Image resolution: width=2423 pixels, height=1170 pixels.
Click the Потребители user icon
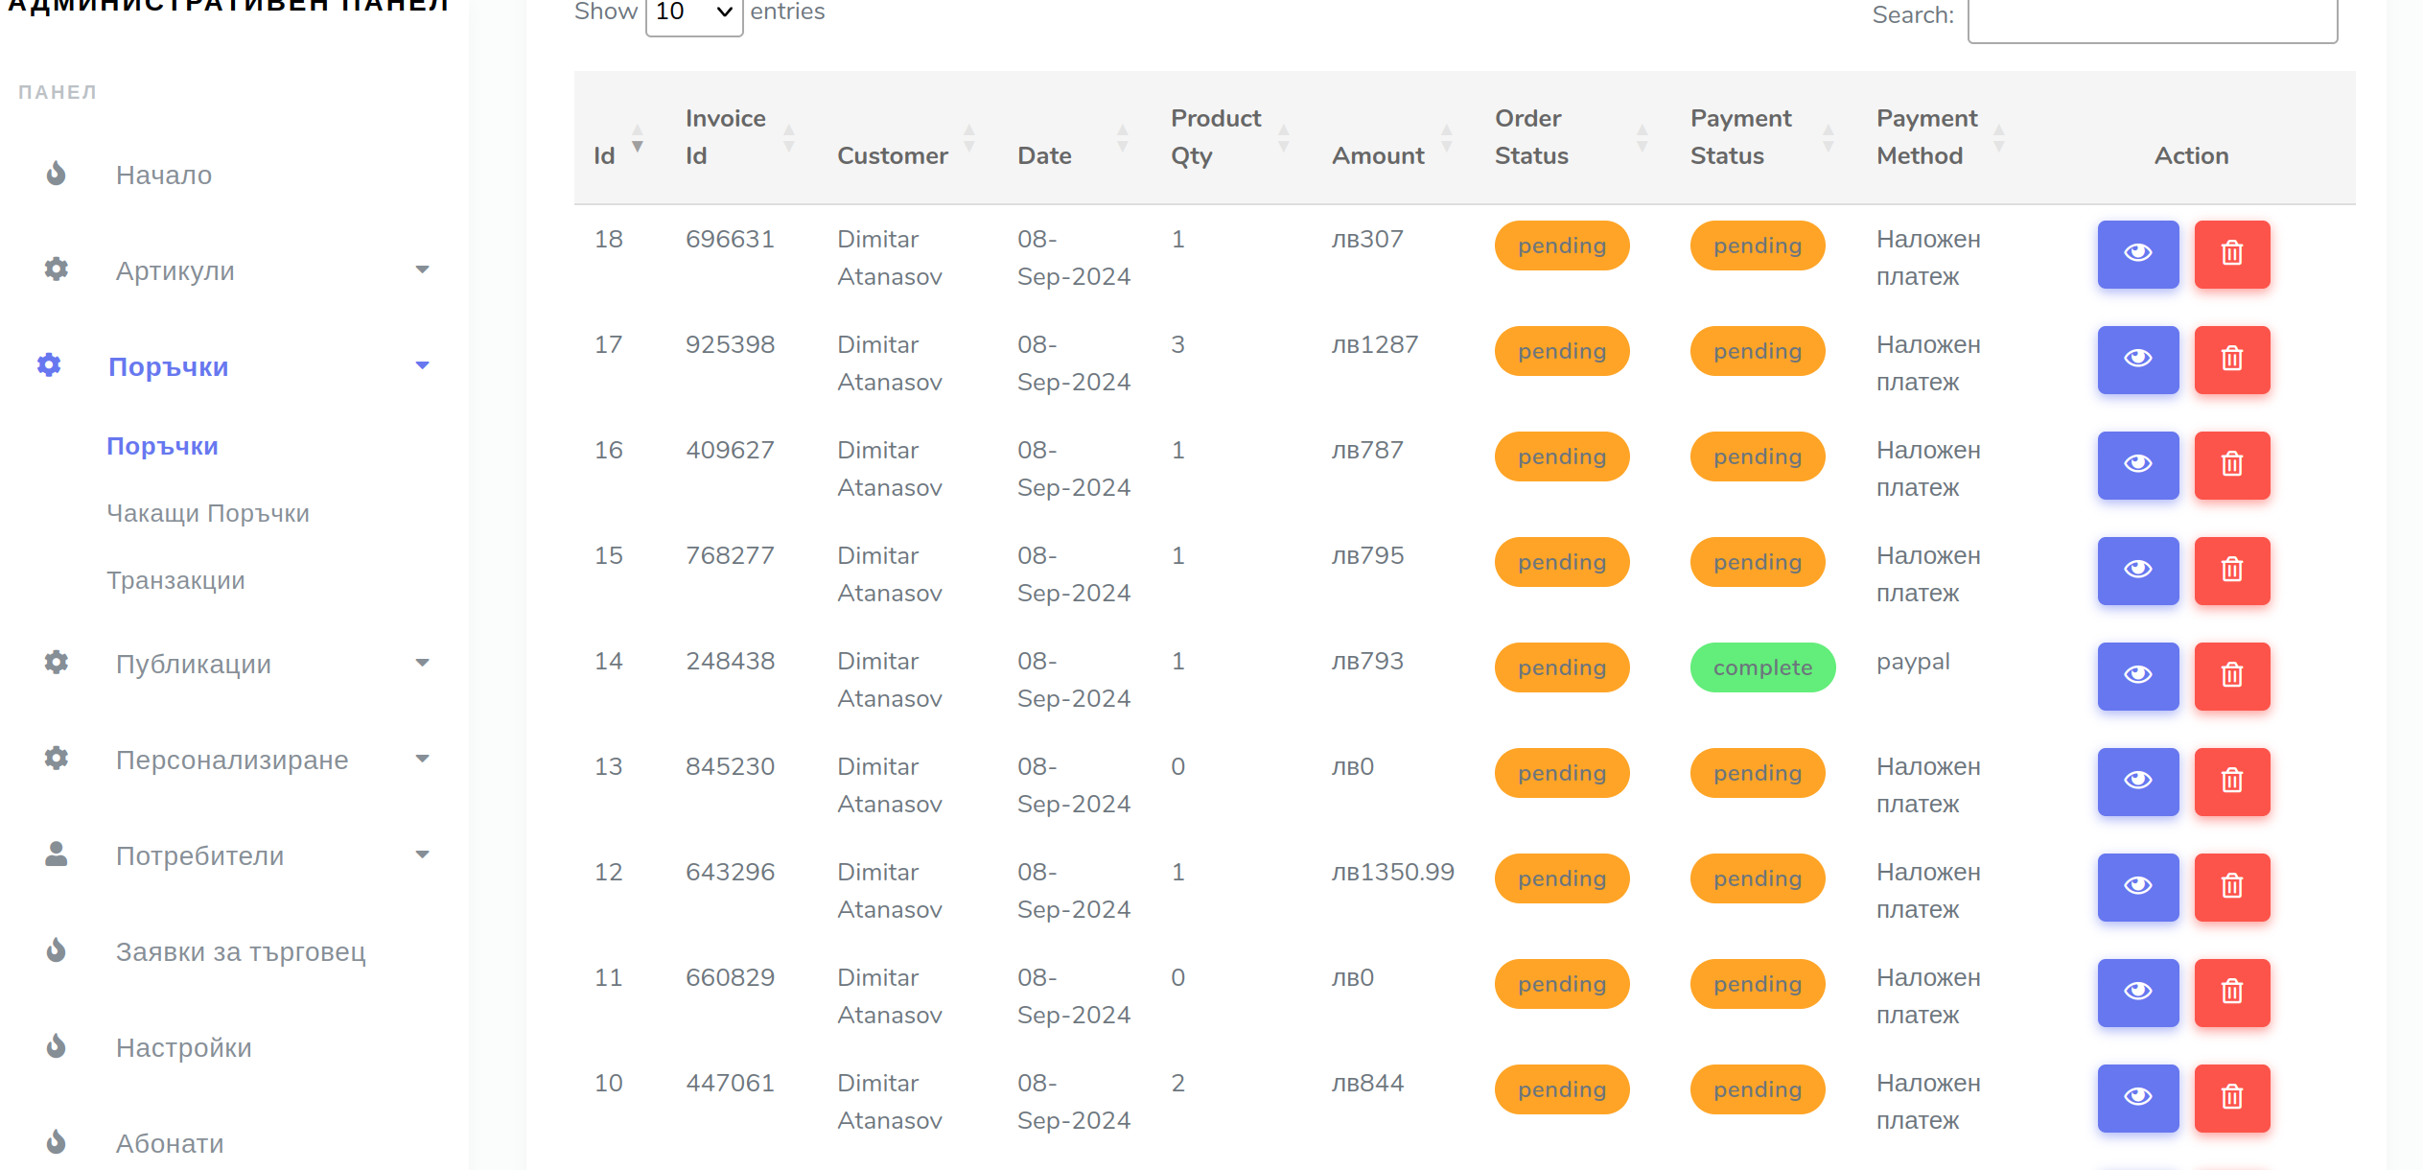pyautogui.click(x=57, y=854)
